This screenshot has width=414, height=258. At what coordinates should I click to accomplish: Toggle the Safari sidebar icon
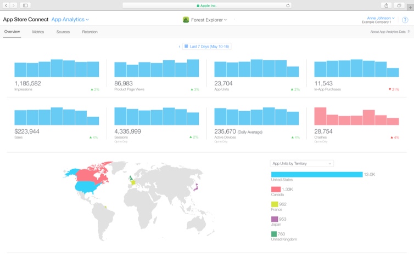coord(25,5)
